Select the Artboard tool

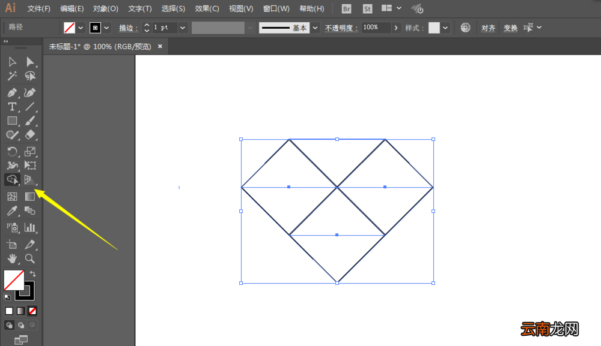tap(12, 244)
